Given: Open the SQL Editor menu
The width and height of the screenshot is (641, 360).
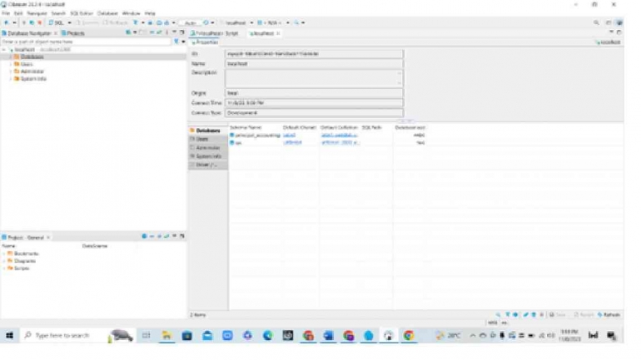Looking at the screenshot, I should tap(82, 13).
